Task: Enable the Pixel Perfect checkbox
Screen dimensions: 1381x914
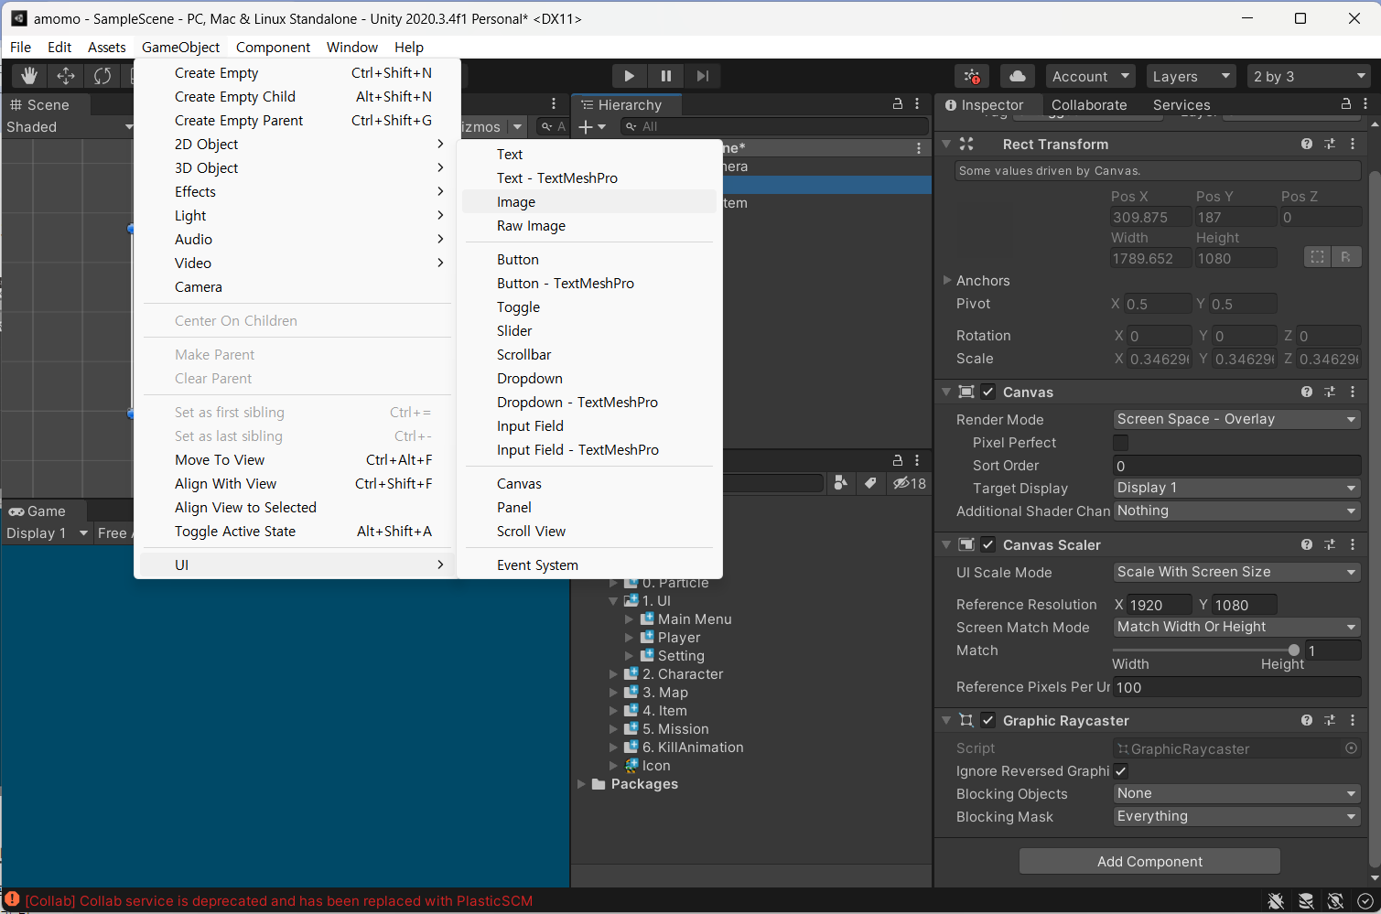Action: pyautogui.click(x=1120, y=442)
